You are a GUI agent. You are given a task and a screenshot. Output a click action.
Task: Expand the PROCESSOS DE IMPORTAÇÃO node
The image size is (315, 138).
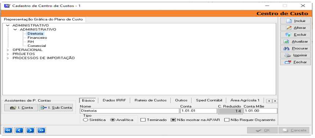pos(8,58)
